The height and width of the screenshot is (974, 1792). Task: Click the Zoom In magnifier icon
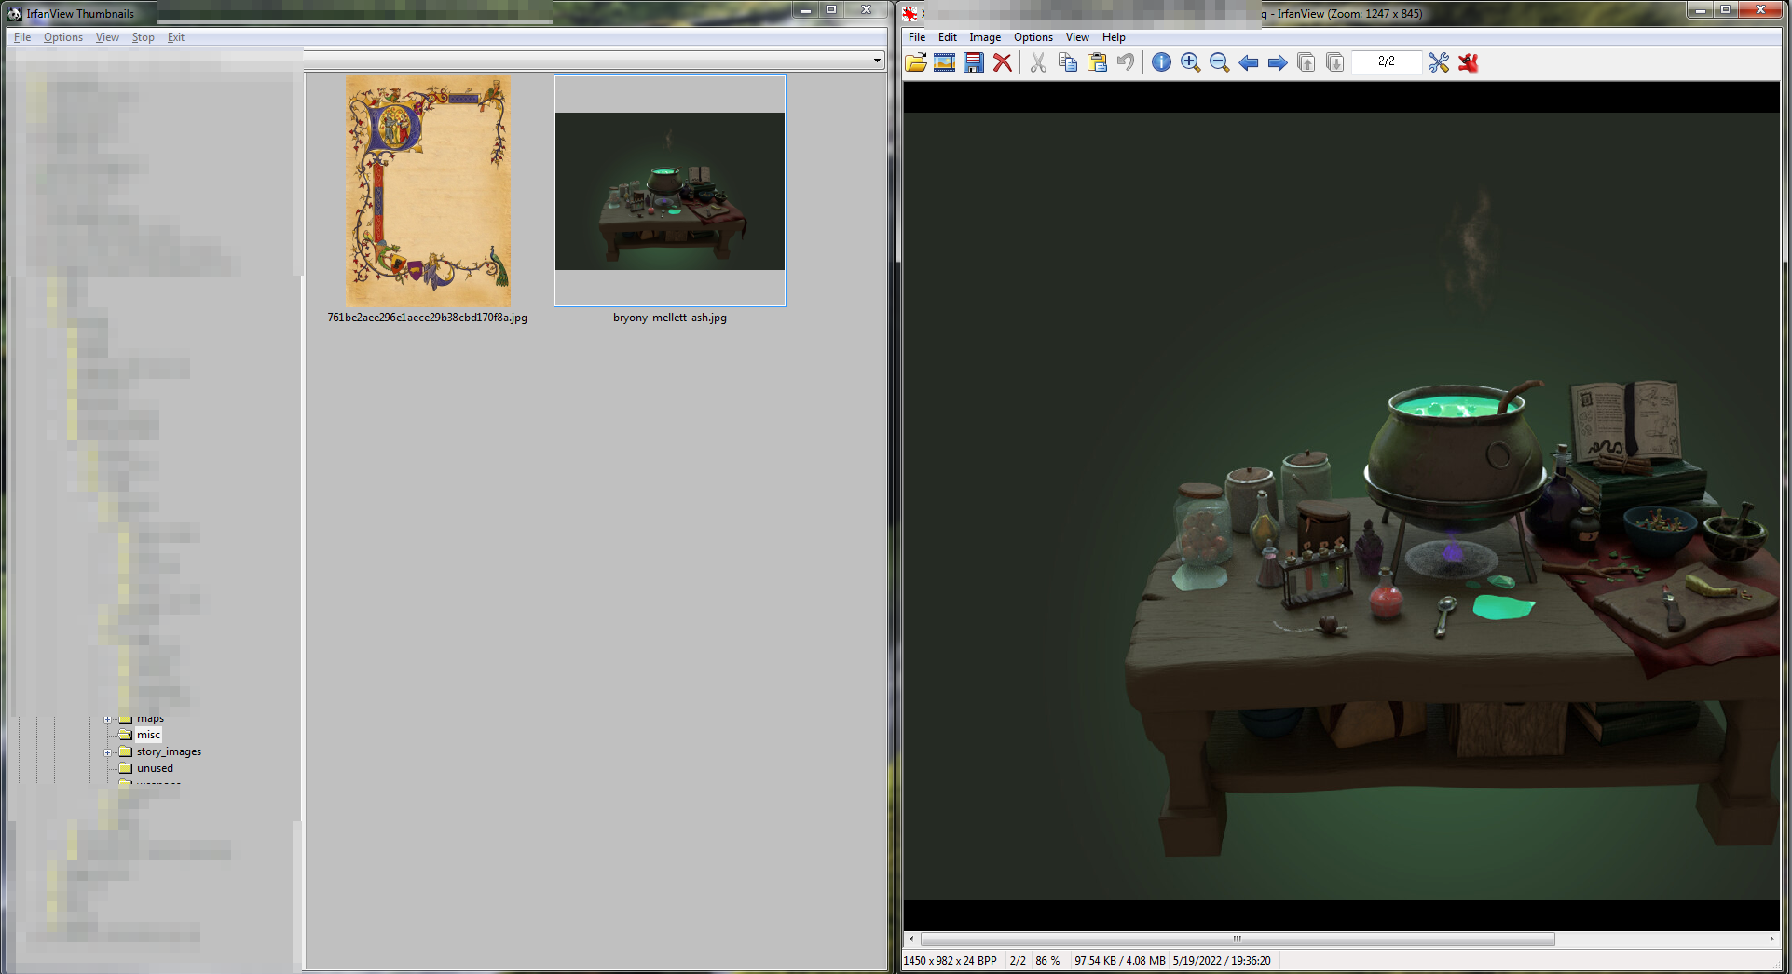tap(1190, 62)
